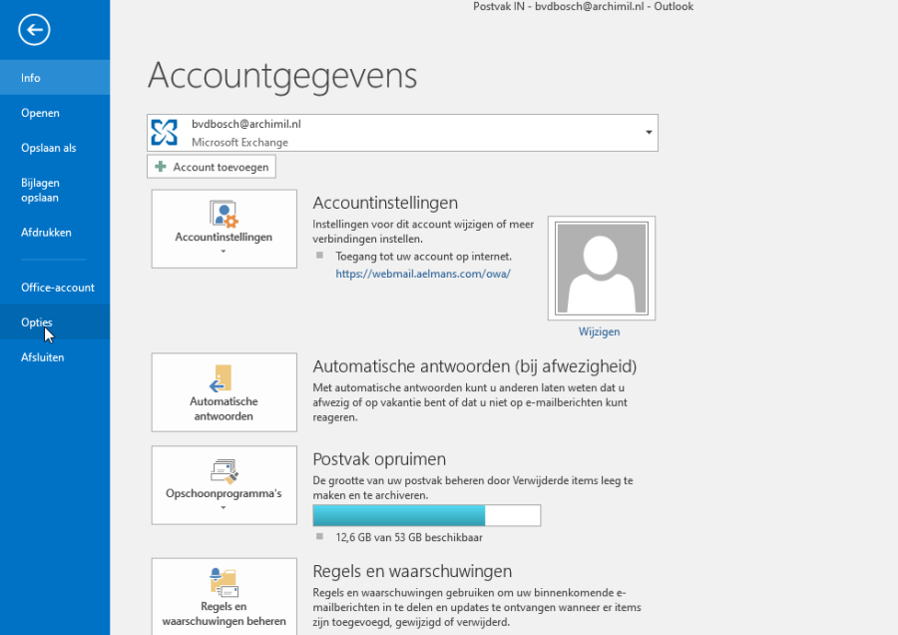
Task: Open Opties from the sidebar
Action: [55, 322]
